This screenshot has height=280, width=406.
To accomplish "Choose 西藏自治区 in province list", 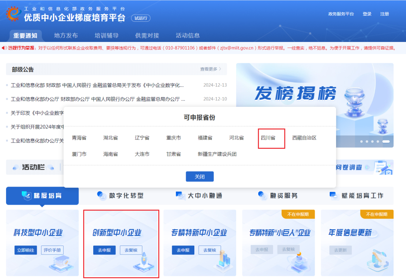I will click(x=304, y=138).
